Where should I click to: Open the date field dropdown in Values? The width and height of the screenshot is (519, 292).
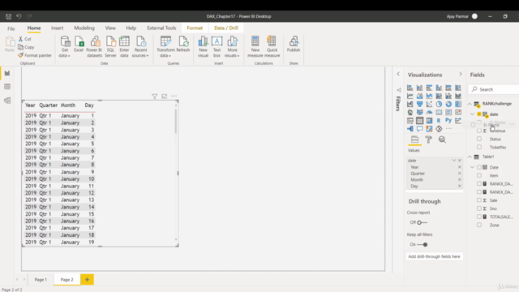(x=454, y=161)
